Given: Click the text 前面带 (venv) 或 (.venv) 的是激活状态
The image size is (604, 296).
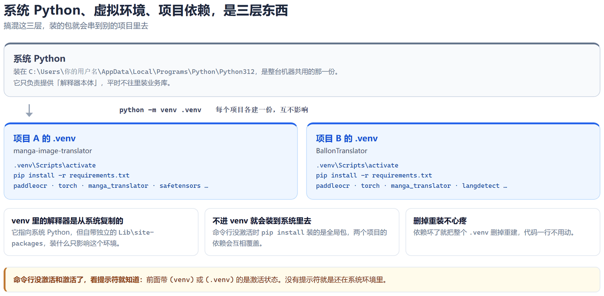Looking at the screenshot, I should (266, 280).
